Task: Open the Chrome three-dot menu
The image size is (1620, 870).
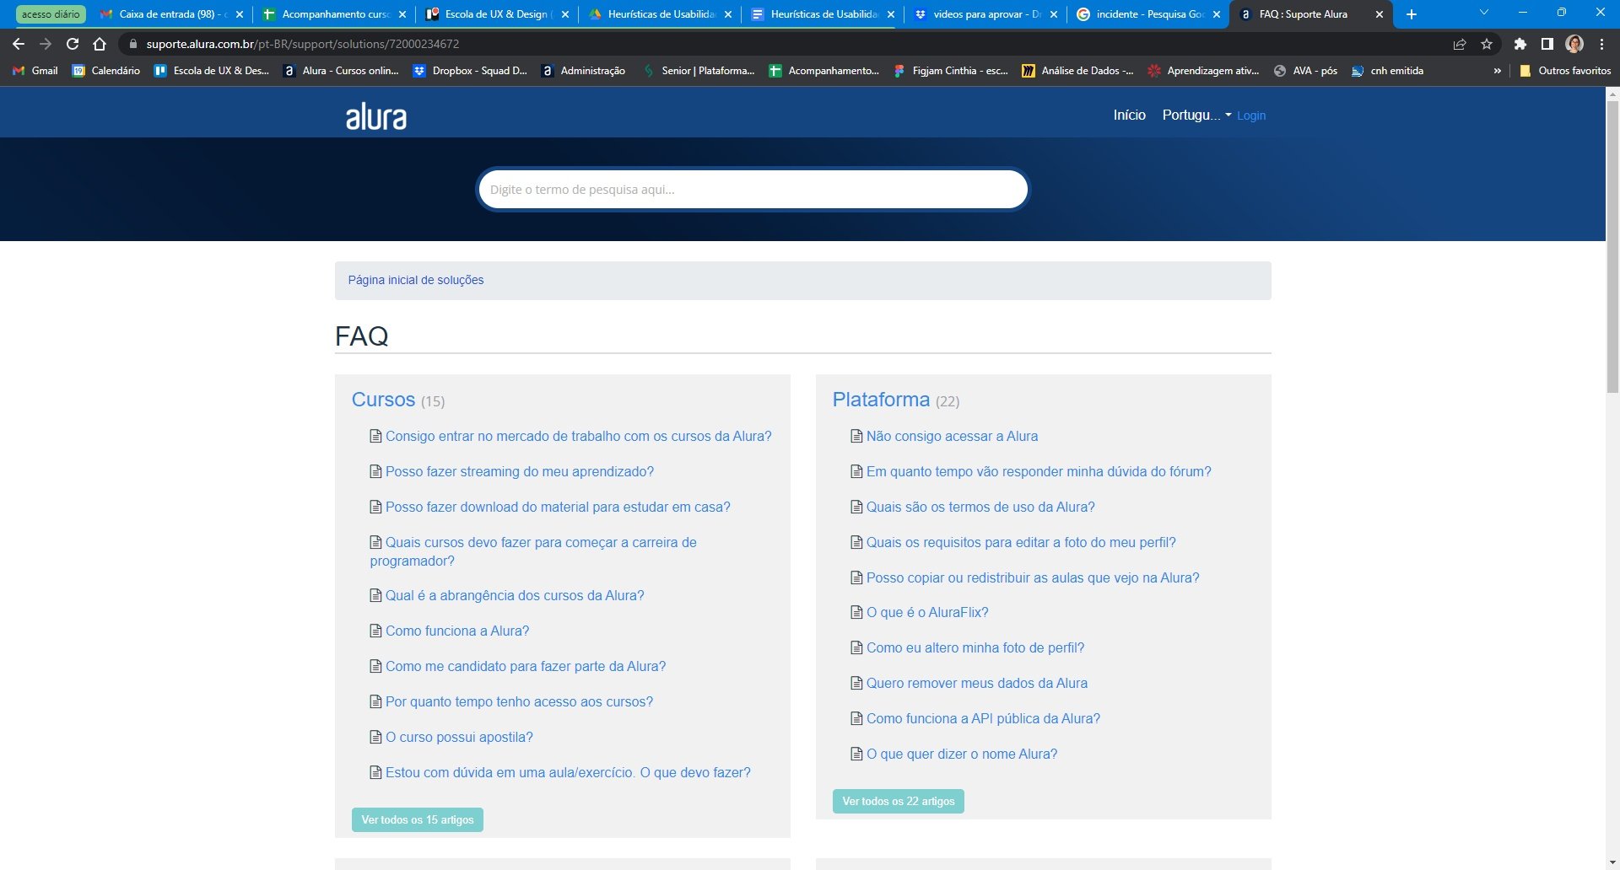Action: click(1601, 44)
